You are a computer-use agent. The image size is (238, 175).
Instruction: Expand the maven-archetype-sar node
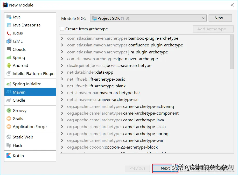coord(62,100)
